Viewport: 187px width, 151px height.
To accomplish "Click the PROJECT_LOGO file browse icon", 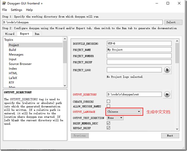I will point(167,70).
